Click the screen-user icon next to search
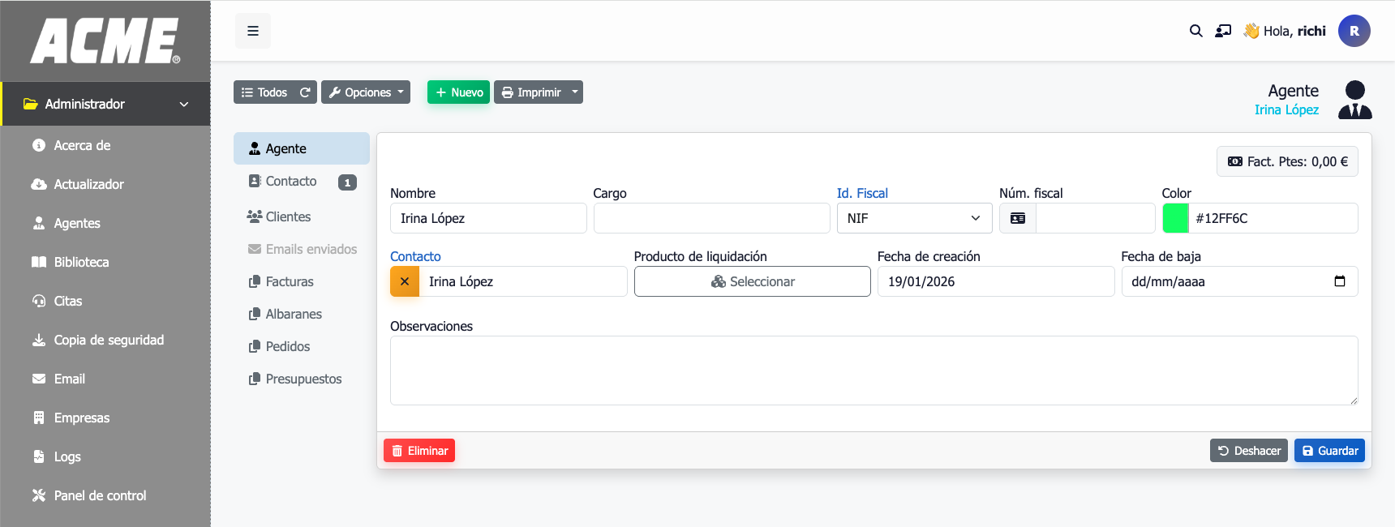The height and width of the screenshot is (527, 1395). 1223,31
